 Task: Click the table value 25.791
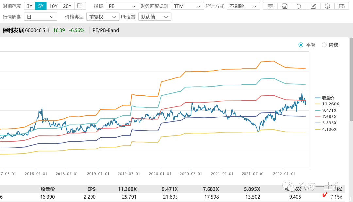(129, 197)
